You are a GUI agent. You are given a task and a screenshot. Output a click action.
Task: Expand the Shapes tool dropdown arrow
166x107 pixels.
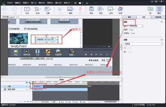[40, 9]
